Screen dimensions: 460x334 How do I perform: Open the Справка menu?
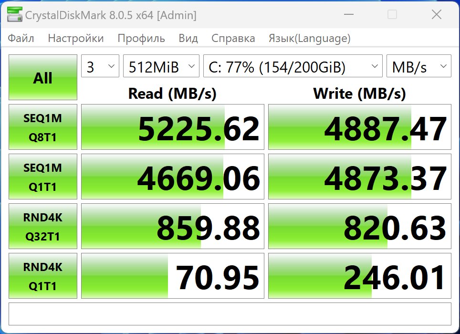tap(233, 39)
